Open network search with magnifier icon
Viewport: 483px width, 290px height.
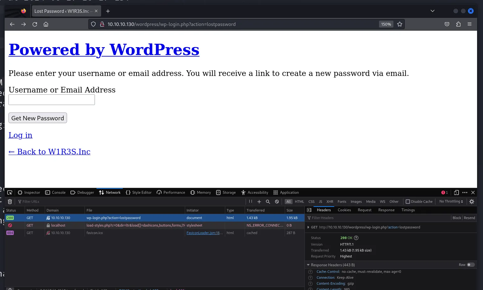pyautogui.click(x=268, y=202)
